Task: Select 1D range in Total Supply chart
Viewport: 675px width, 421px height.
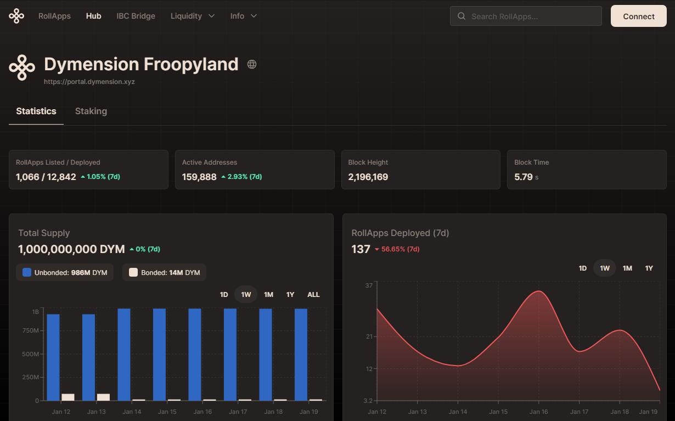Action: (224, 295)
